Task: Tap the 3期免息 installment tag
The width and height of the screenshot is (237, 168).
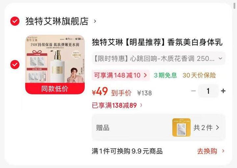Action: 165,75
